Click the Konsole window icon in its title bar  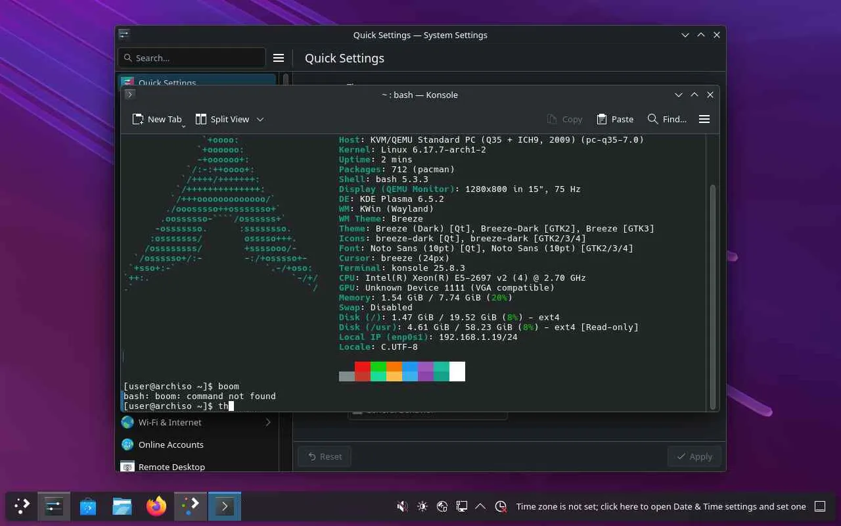tap(129, 94)
